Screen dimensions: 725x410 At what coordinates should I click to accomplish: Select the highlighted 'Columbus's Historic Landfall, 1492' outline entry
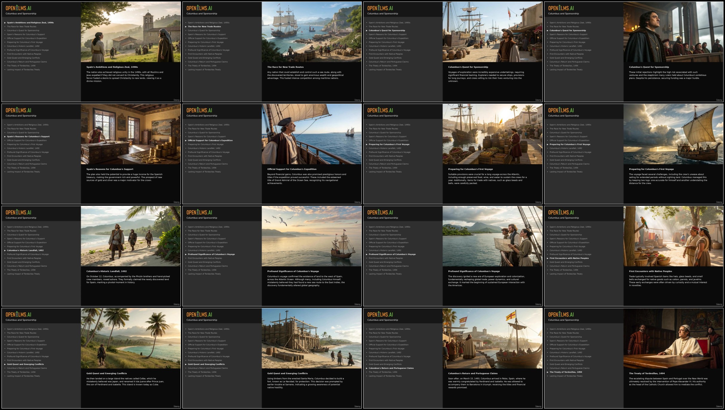coord(25,251)
